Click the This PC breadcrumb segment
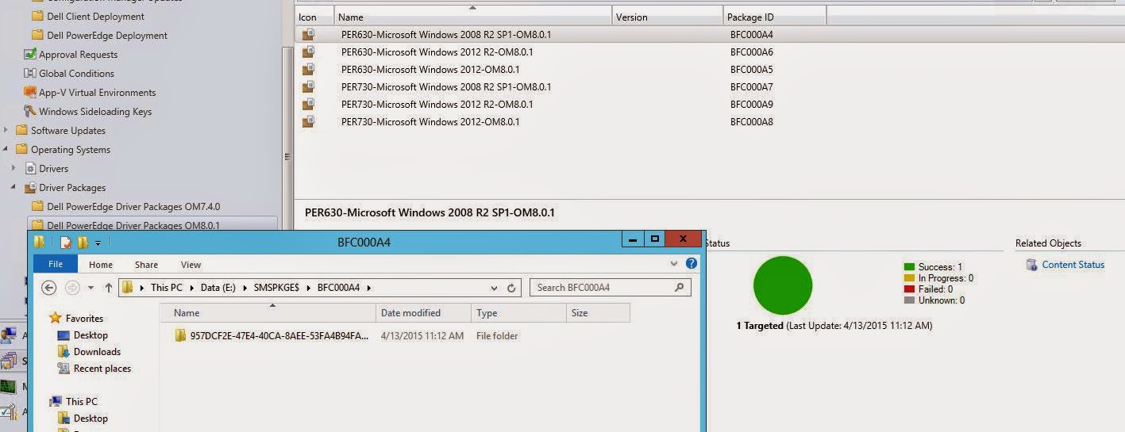This screenshot has width=1125, height=432. tap(166, 288)
